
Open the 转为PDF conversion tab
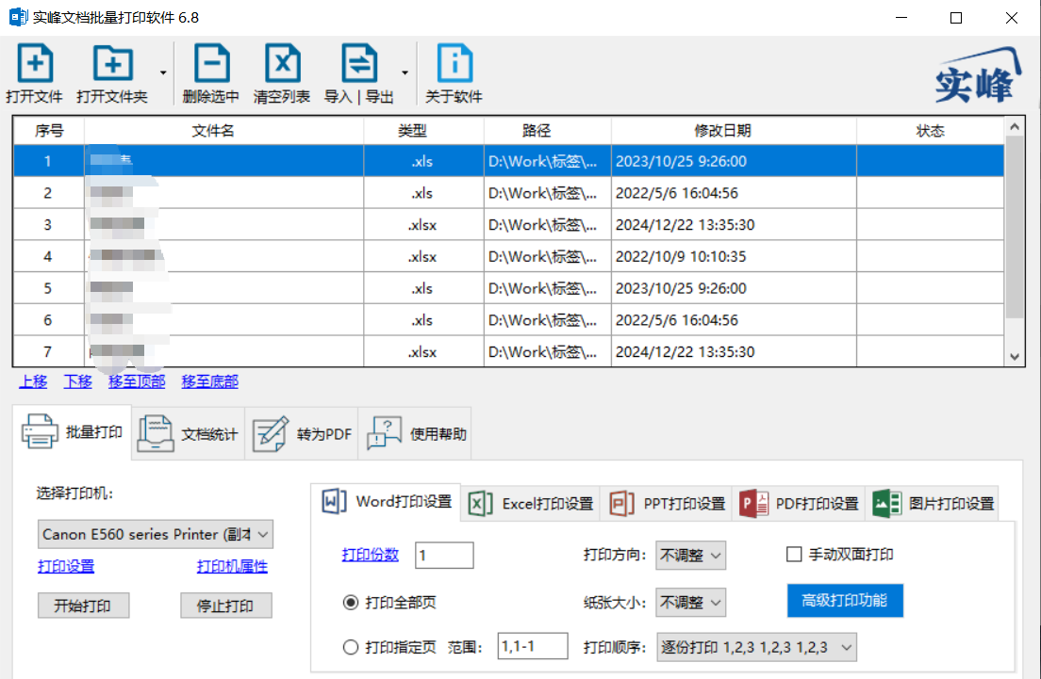tap(302, 433)
